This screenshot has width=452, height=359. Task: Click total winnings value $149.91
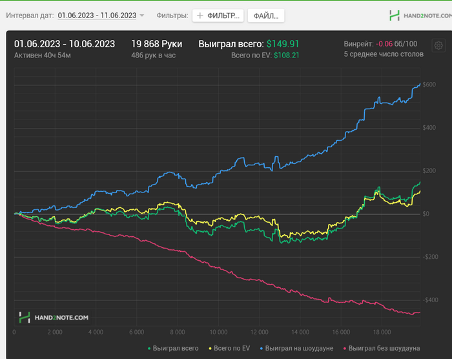coord(283,44)
